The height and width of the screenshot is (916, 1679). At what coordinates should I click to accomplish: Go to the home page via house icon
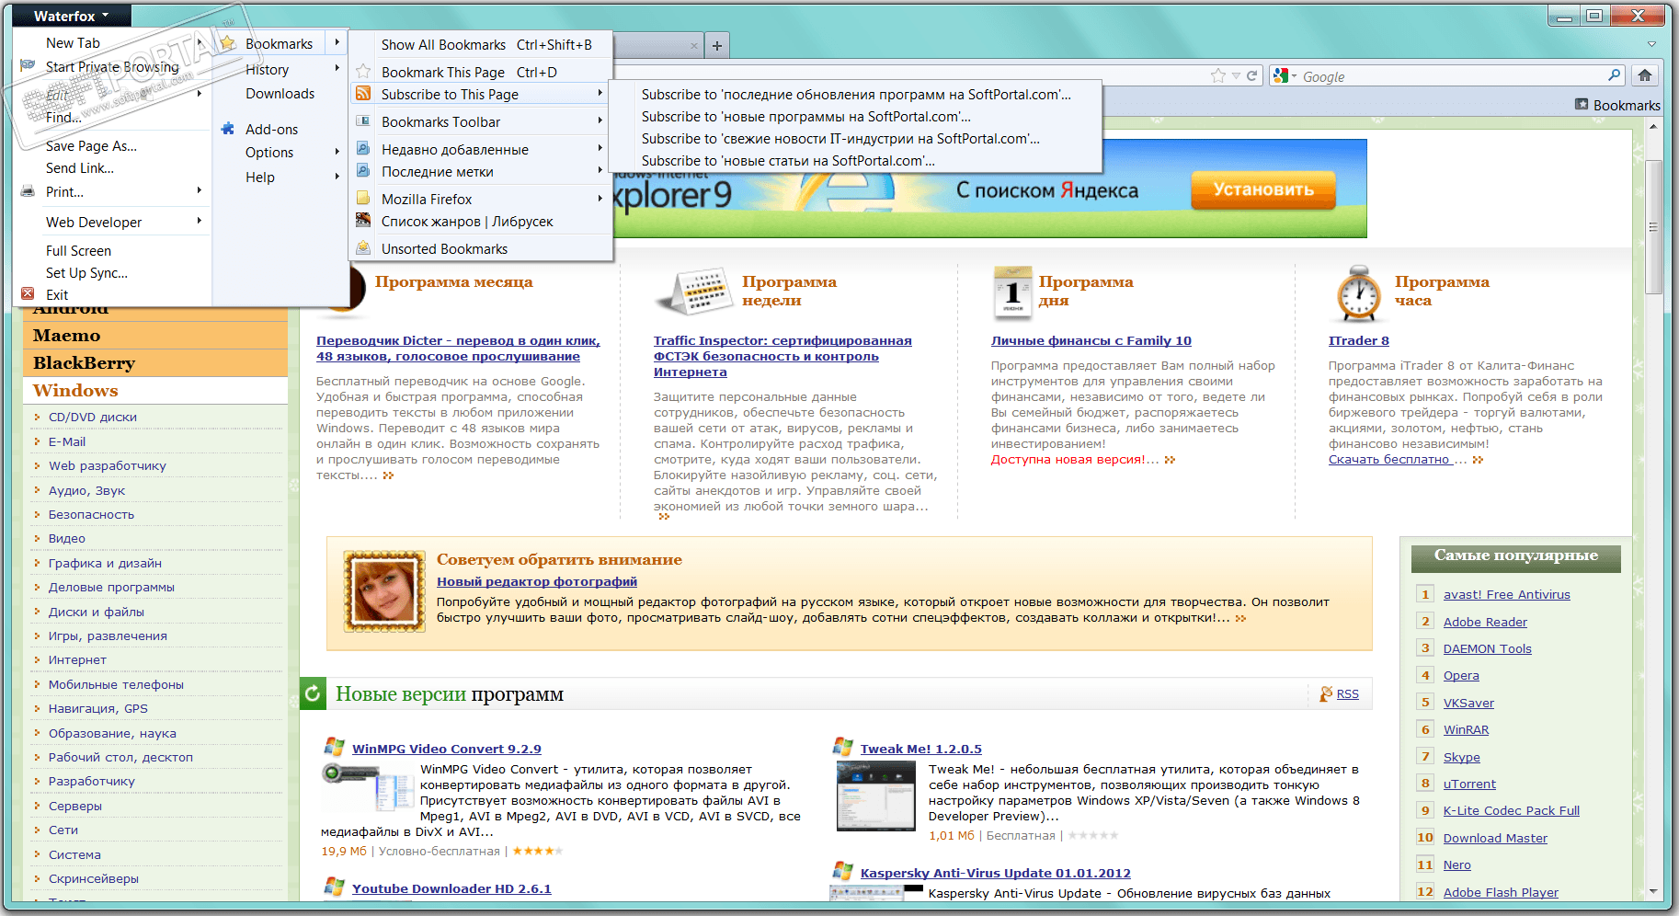(1645, 75)
